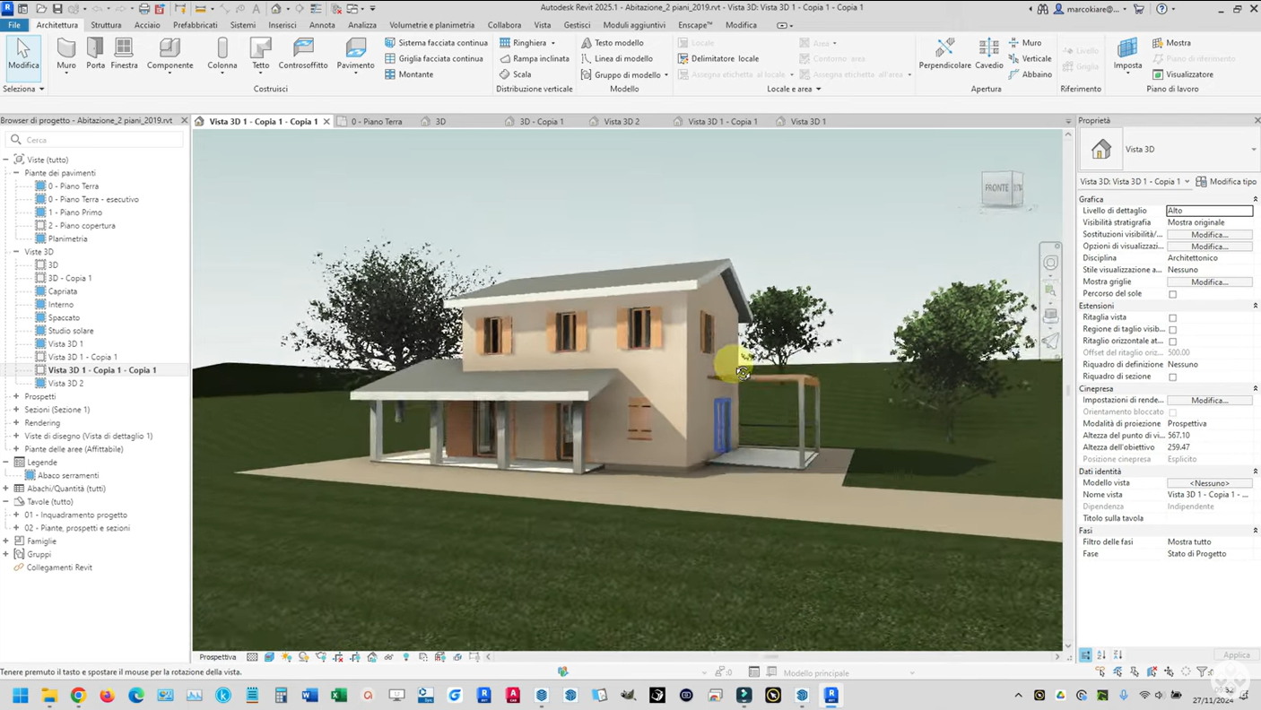Image resolution: width=1261 pixels, height=710 pixels.
Task: Select the Porta door tool
Action: (x=96, y=52)
